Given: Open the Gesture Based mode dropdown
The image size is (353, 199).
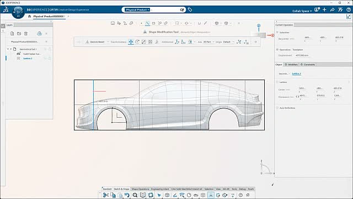Looking at the screenshot, I should (108, 42).
